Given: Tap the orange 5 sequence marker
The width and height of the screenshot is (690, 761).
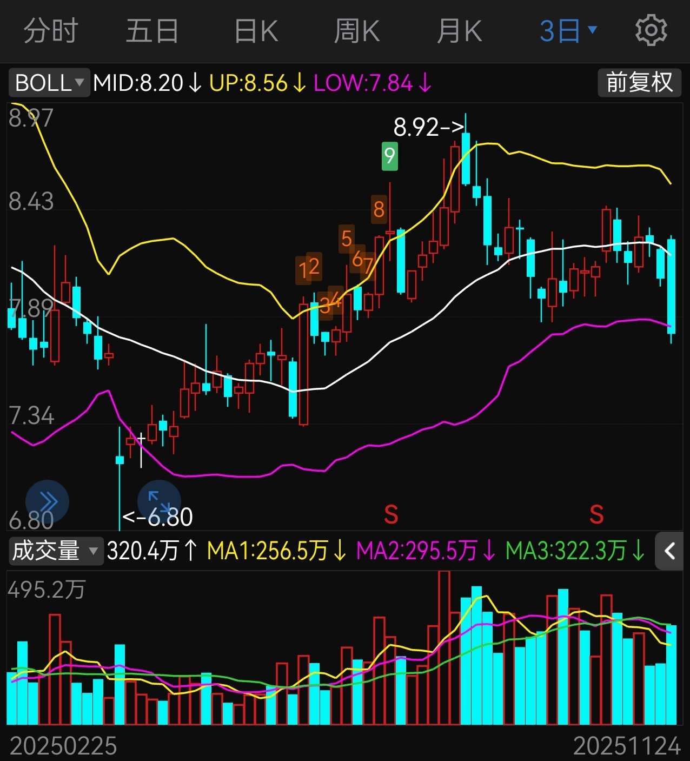Looking at the screenshot, I should tap(347, 239).
